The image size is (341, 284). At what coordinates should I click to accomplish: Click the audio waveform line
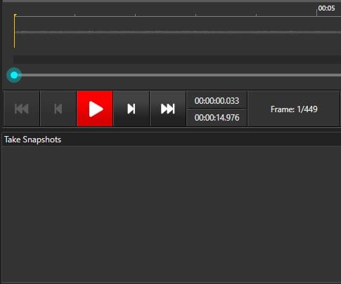(178, 32)
